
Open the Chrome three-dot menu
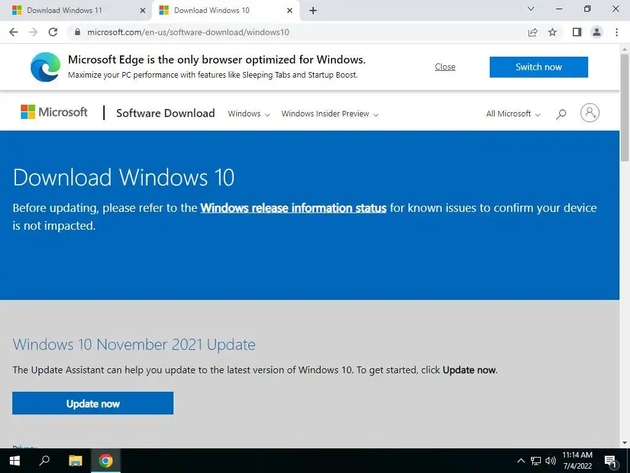tap(616, 32)
